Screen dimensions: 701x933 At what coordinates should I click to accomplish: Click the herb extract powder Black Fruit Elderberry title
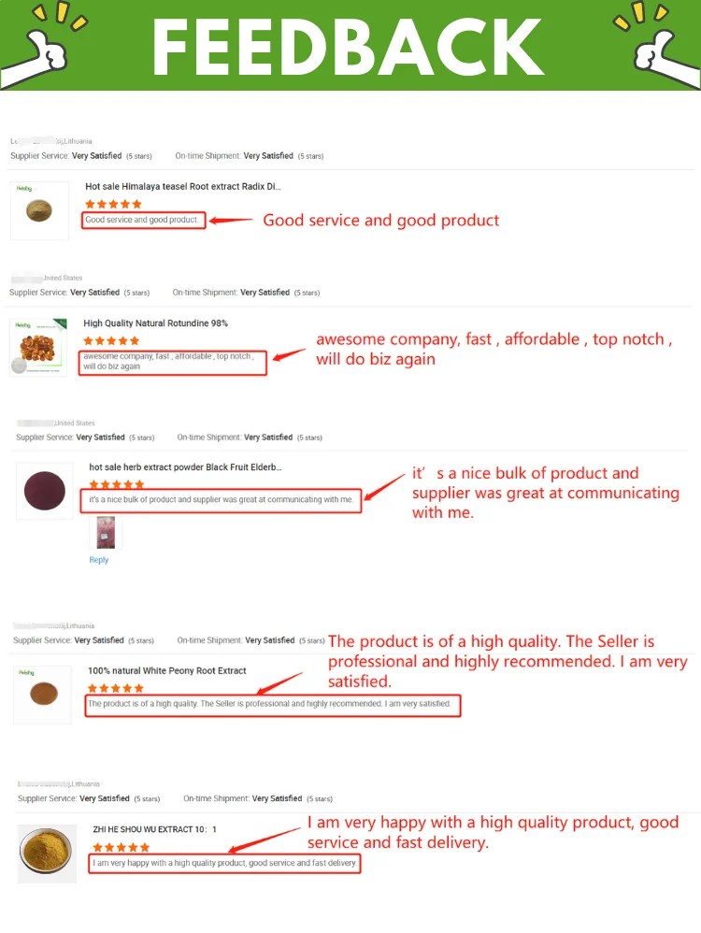click(x=185, y=466)
